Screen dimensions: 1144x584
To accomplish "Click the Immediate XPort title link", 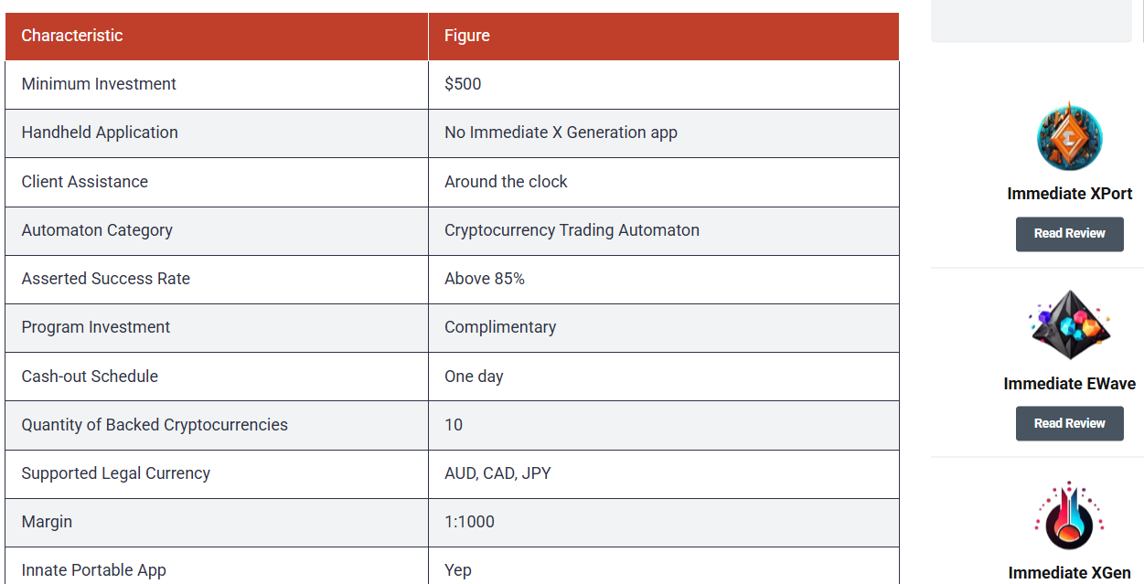I will [1069, 194].
